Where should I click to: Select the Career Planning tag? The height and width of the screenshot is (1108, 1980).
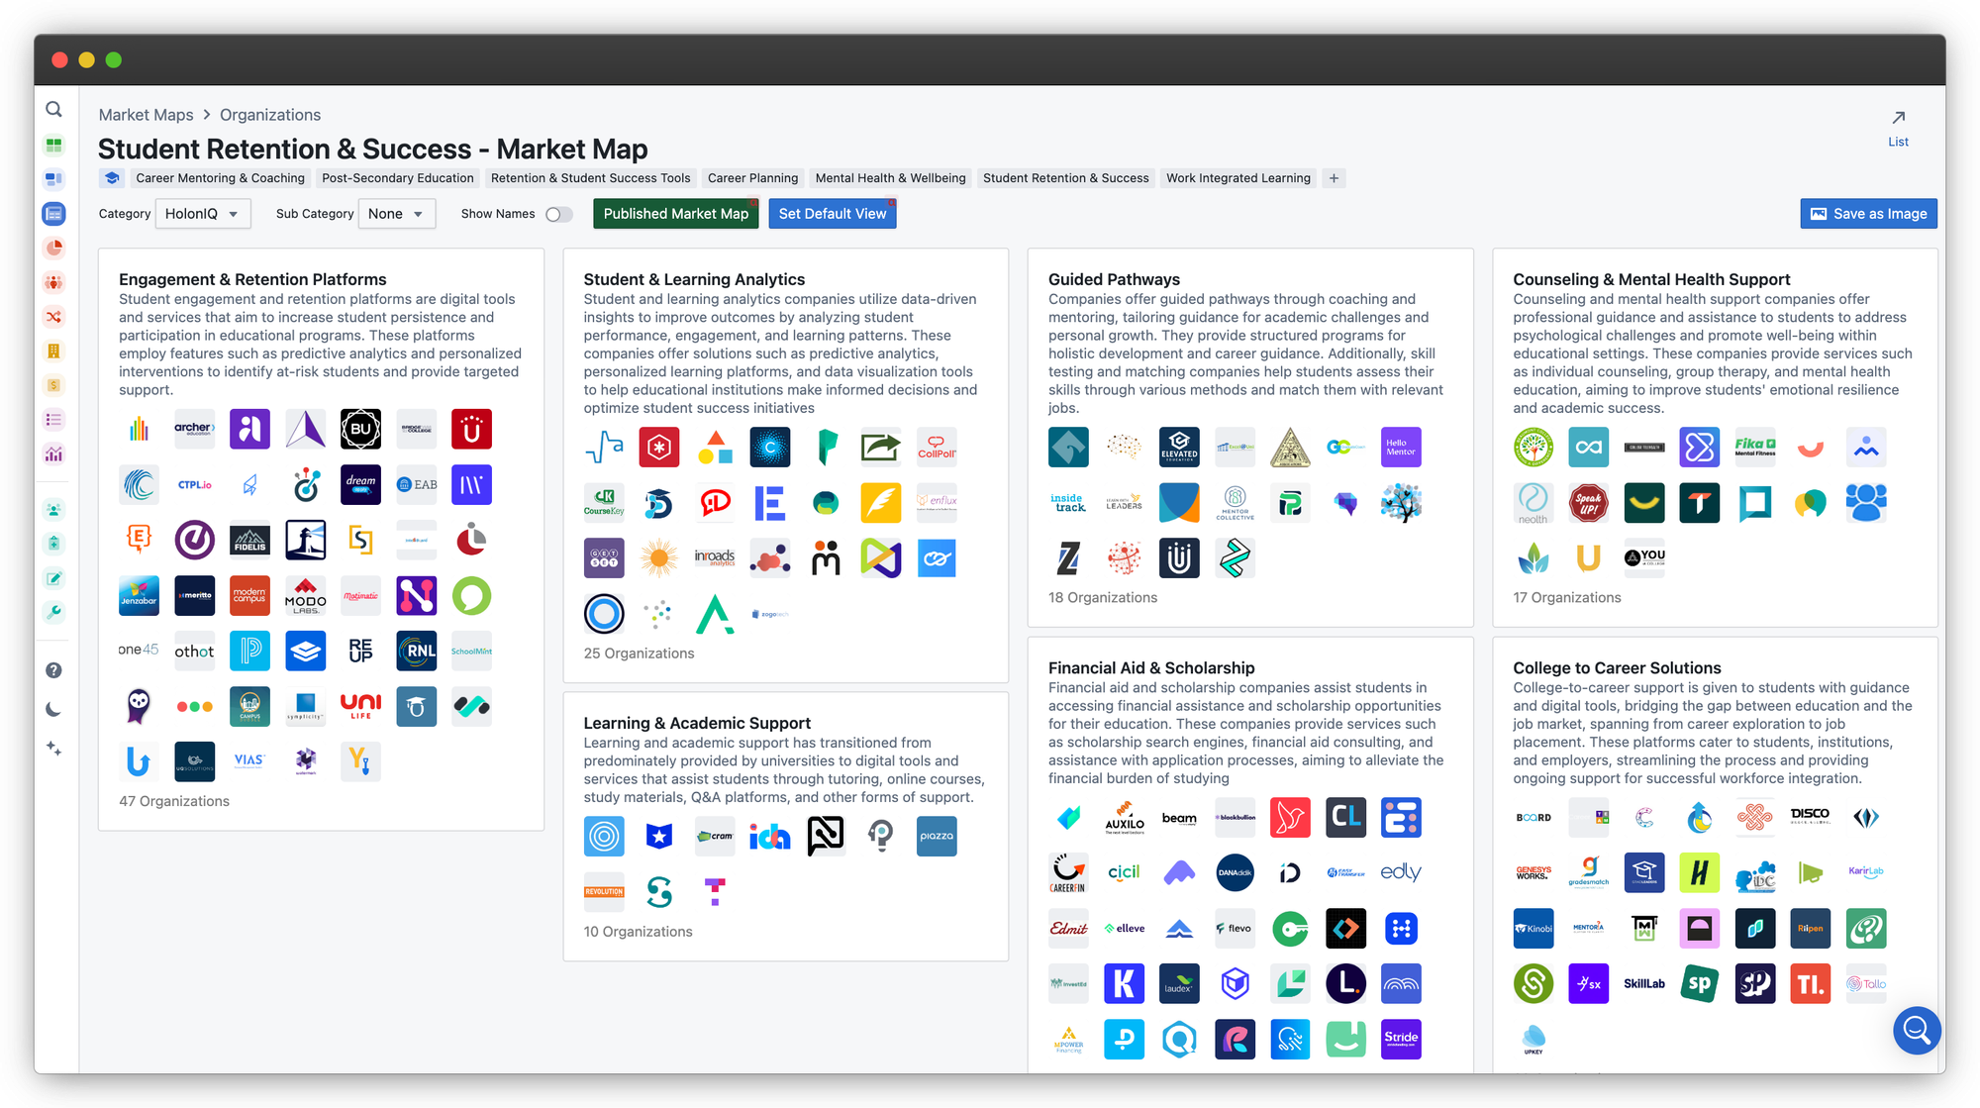pos(752,178)
